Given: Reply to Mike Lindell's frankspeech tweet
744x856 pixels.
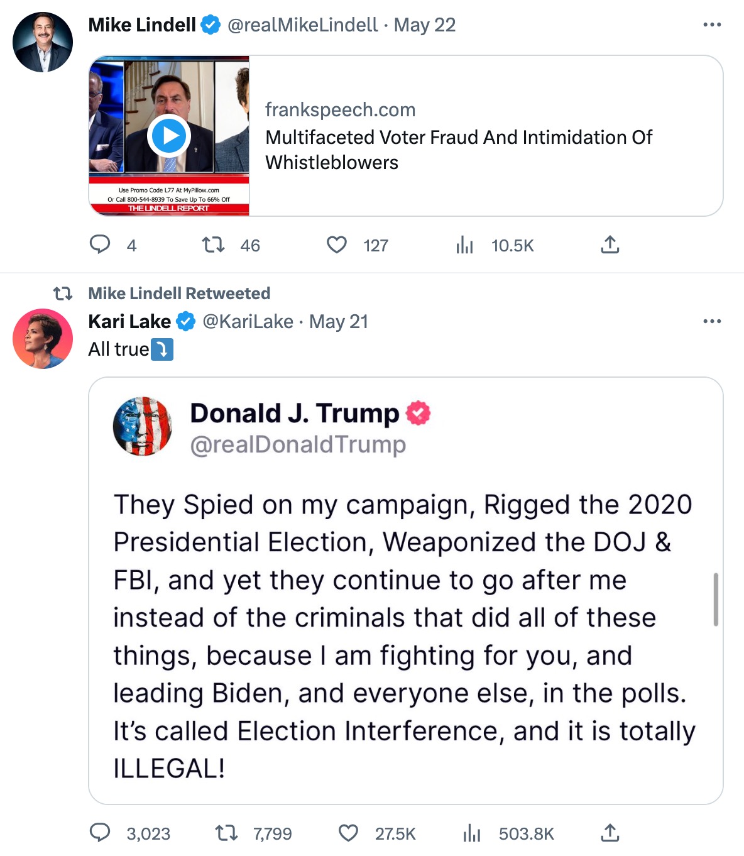Looking at the screenshot, I should pos(100,244).
